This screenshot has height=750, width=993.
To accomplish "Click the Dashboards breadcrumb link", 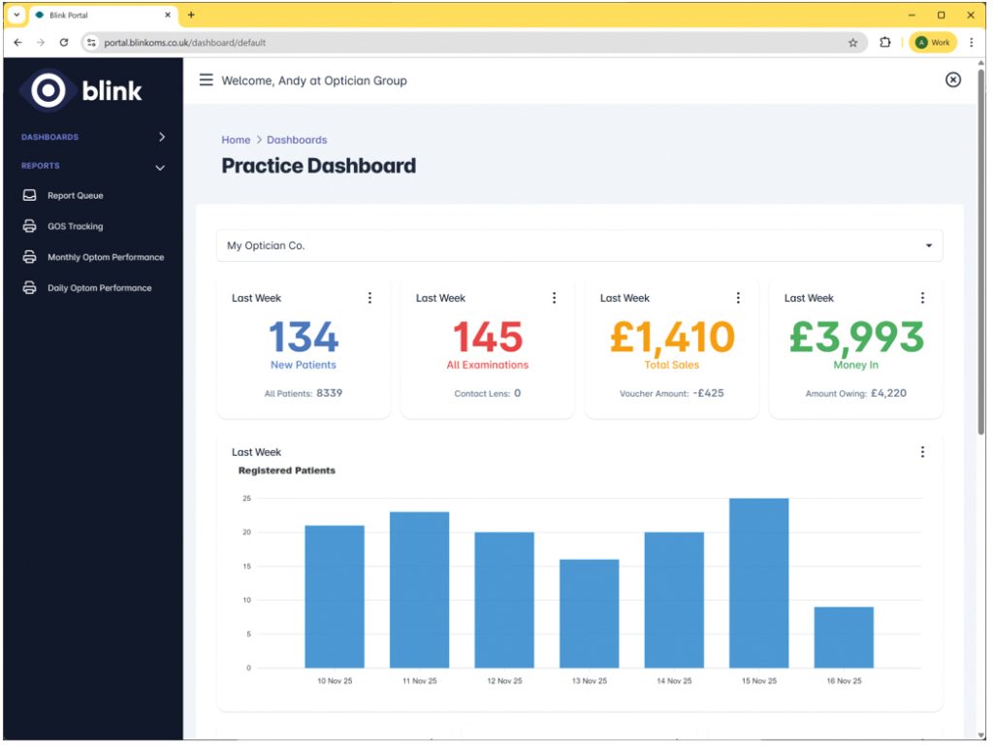I will 297,140.
